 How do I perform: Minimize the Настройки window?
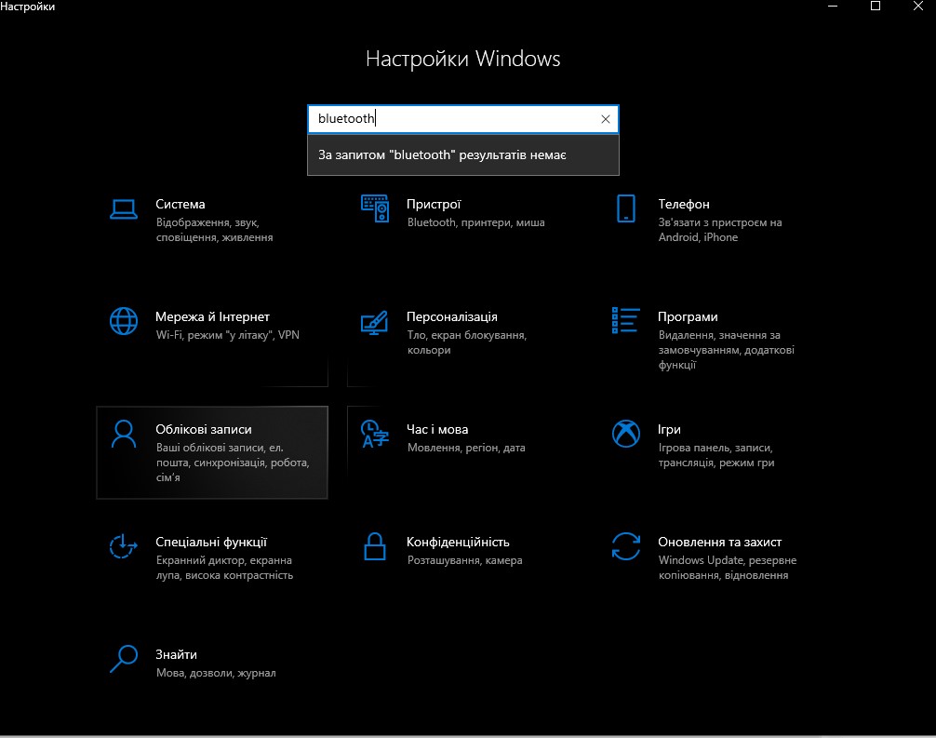(833, 7)
